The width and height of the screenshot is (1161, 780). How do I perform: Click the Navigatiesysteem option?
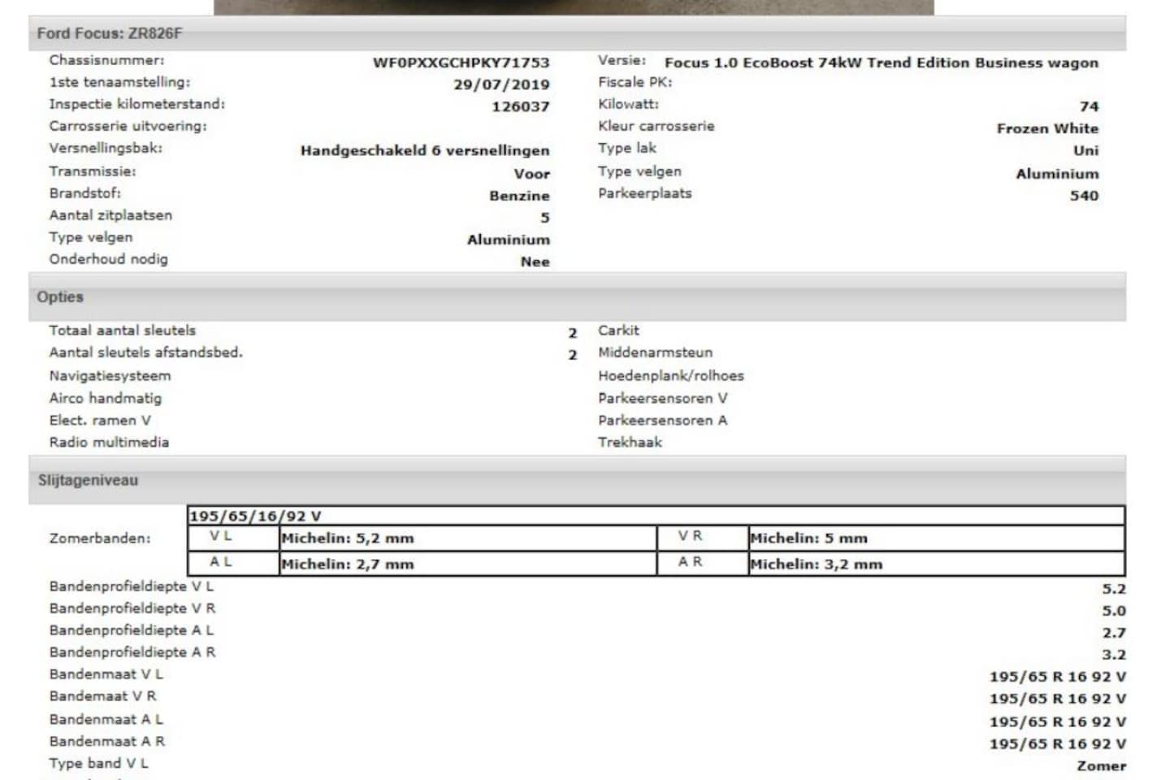(110, 375)
